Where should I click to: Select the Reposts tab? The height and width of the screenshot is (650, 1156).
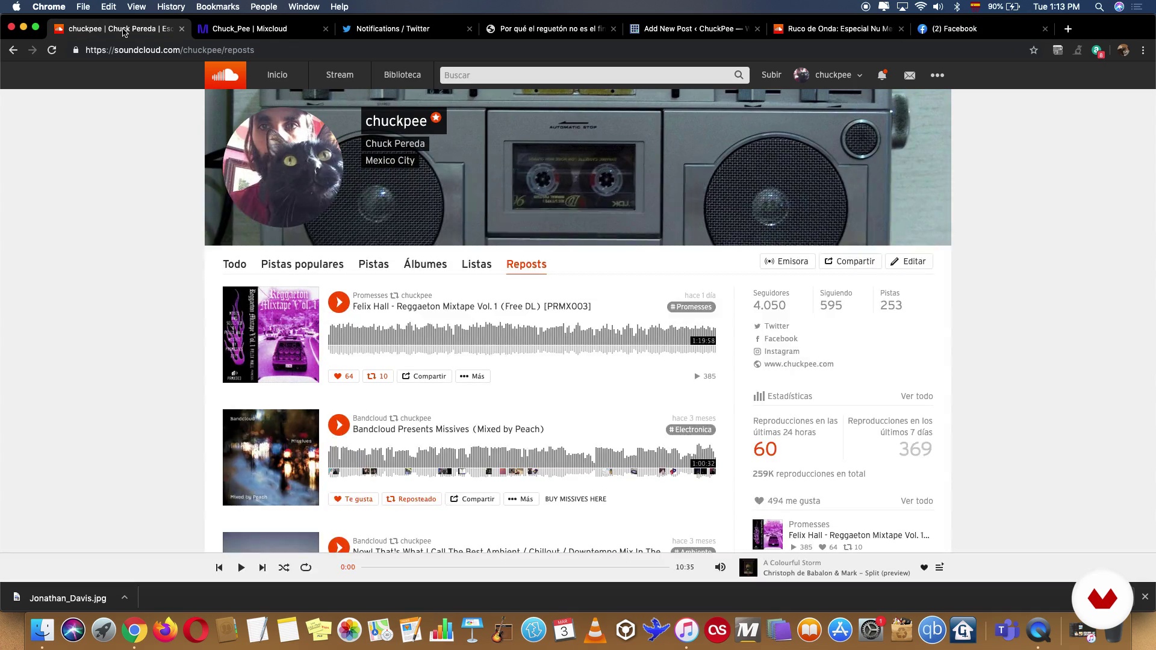[x=526, y=264]
